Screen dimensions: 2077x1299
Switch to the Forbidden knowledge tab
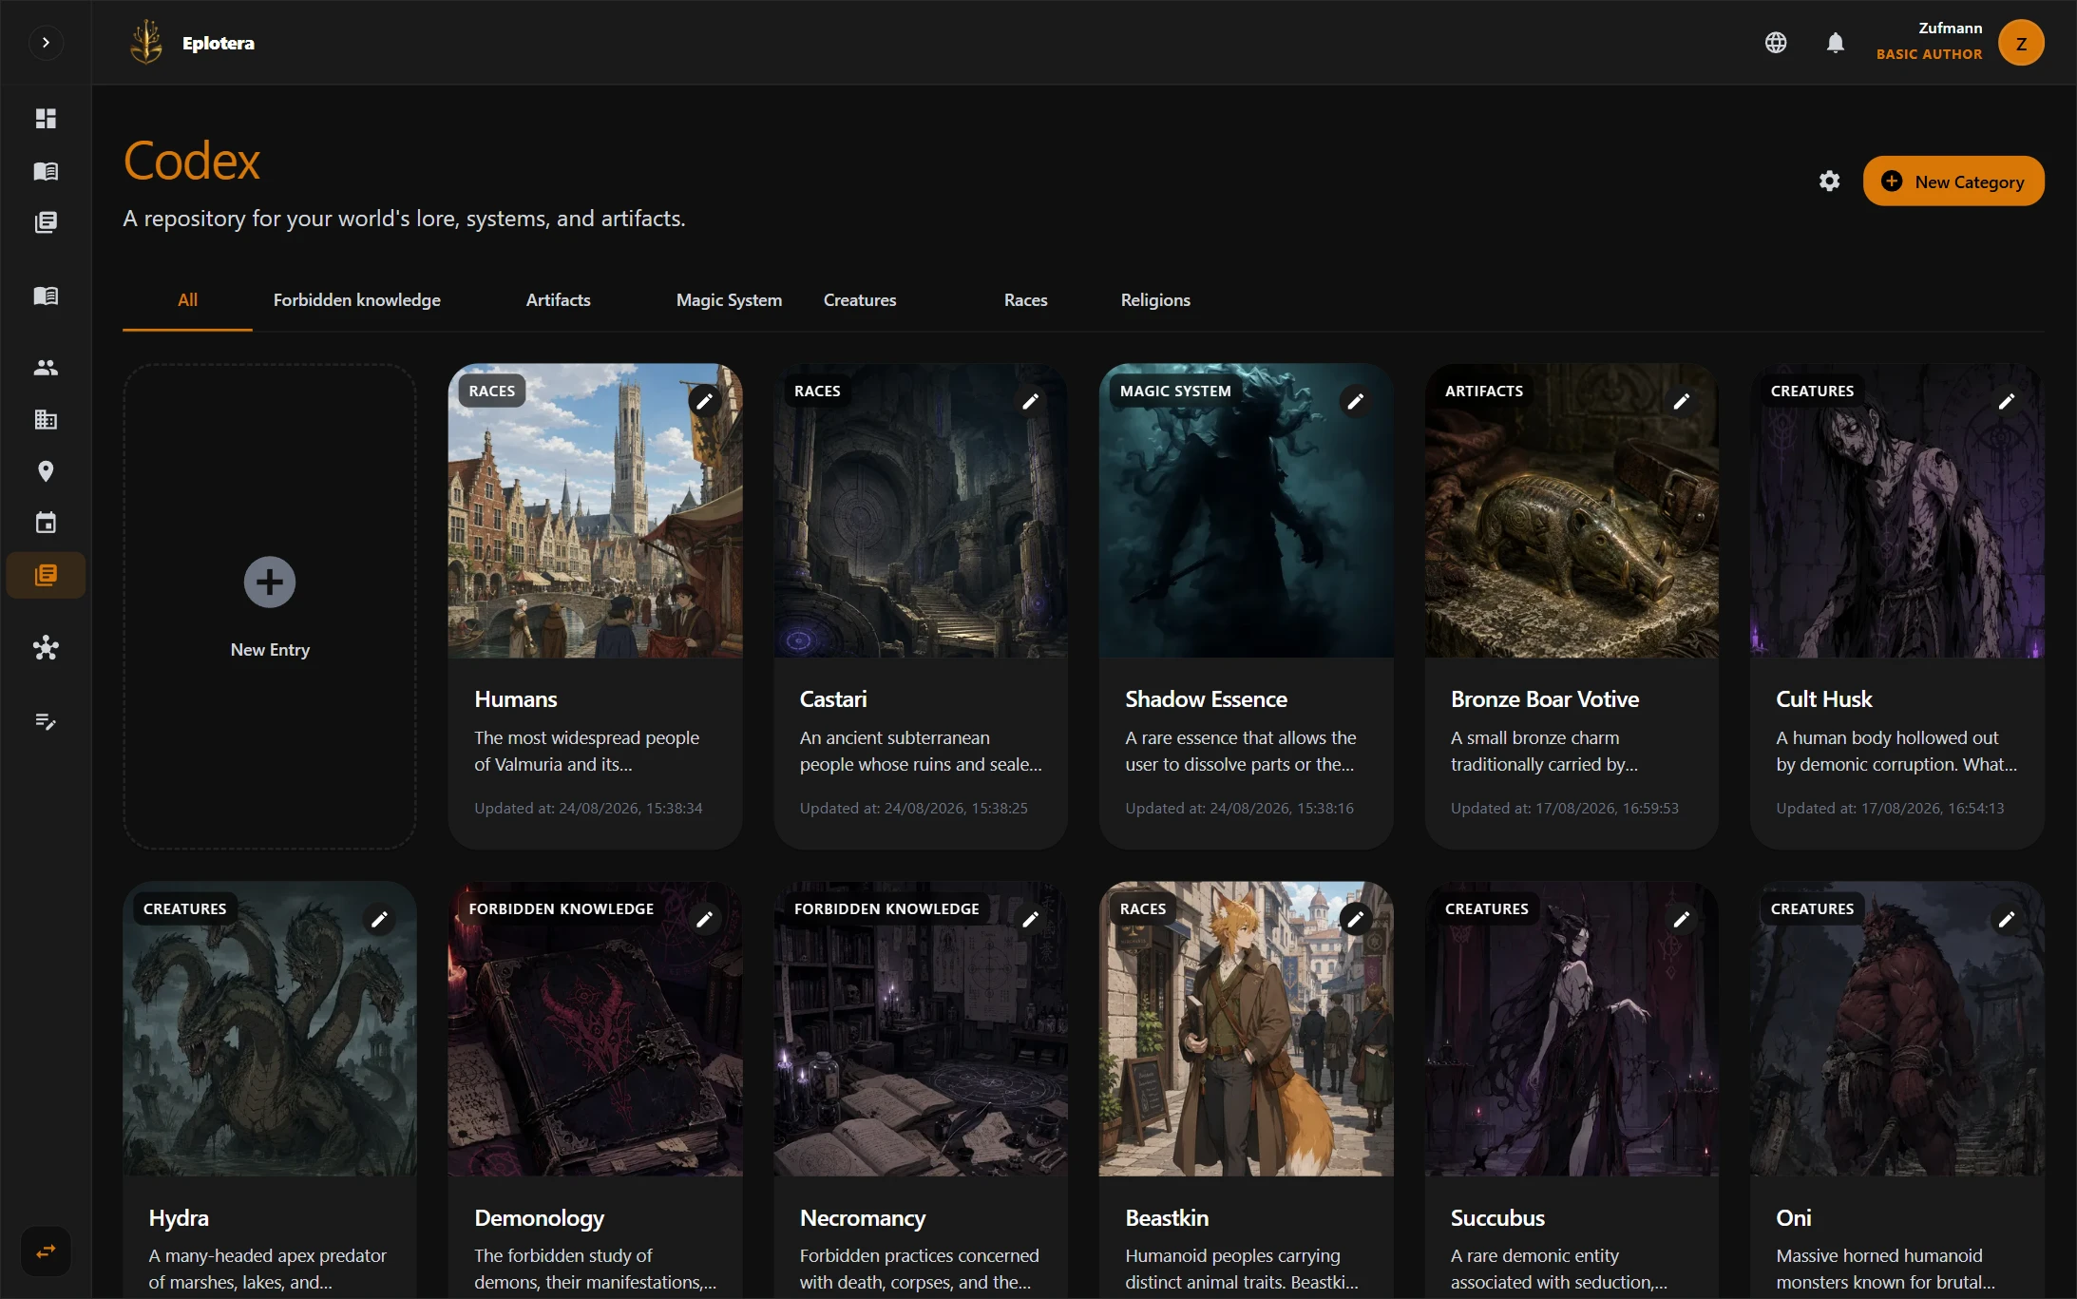(357, 300)
